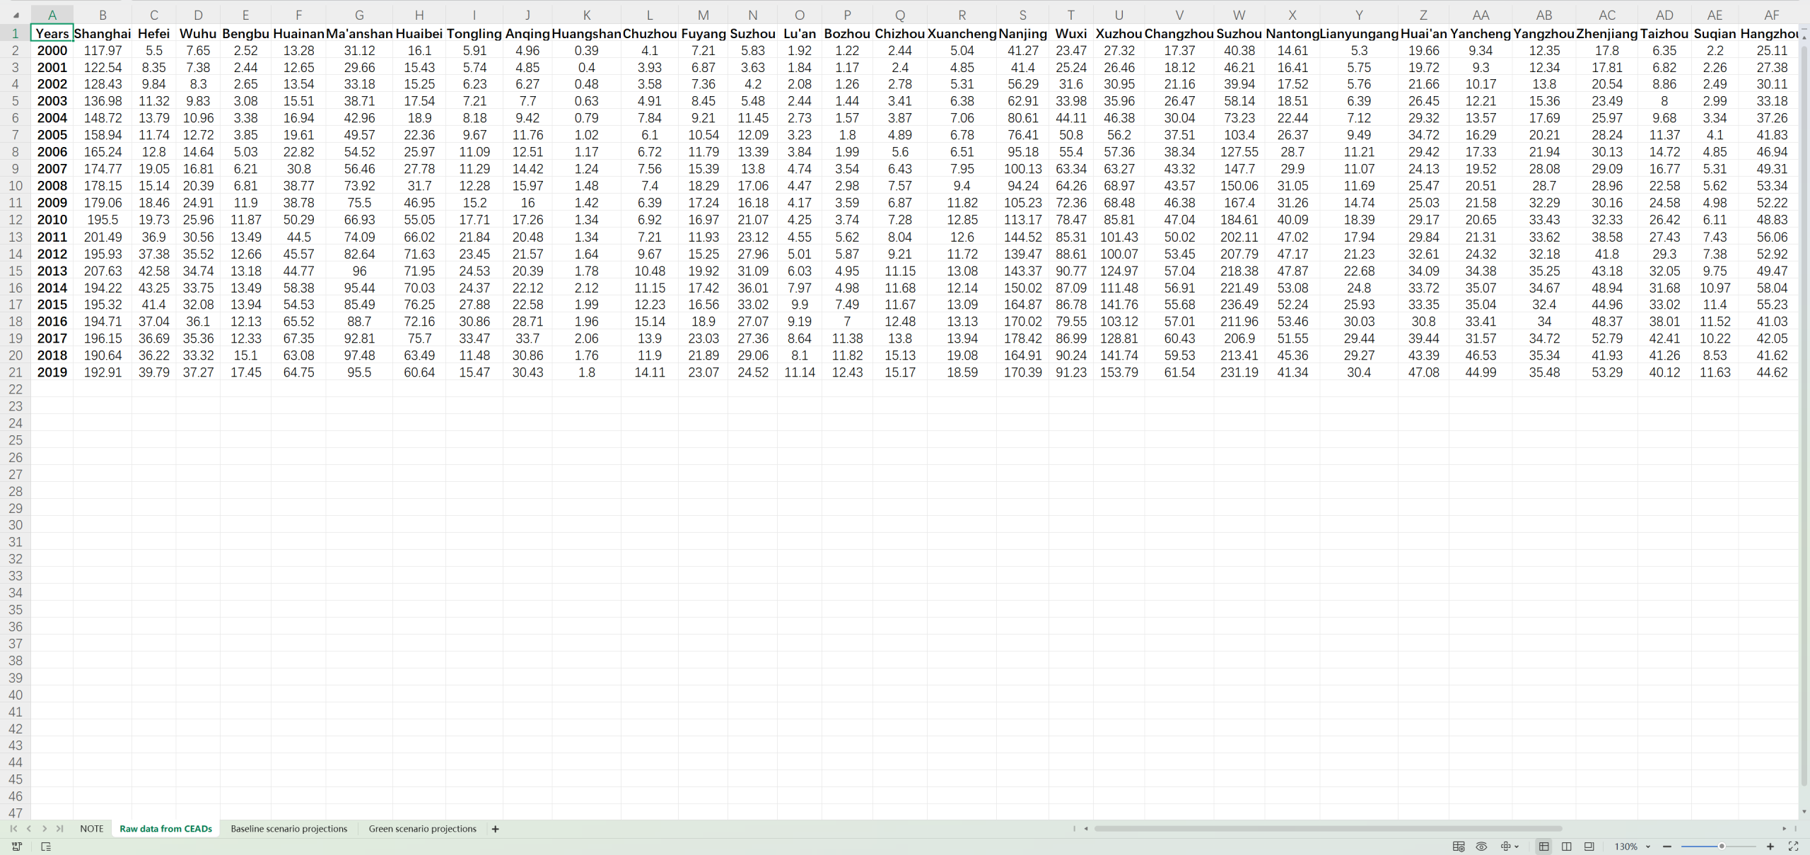1810x855 pixels.
Task: Click the macro recording status bar icon
Action: point(16,847)
